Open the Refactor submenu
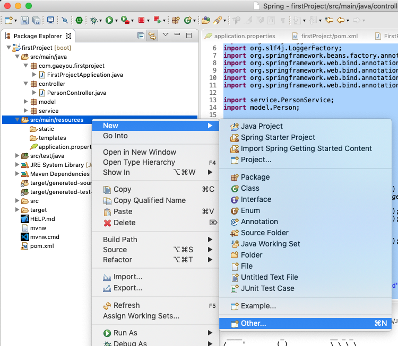The width and height of the screenshot is (398, 346). coord(155,260)
